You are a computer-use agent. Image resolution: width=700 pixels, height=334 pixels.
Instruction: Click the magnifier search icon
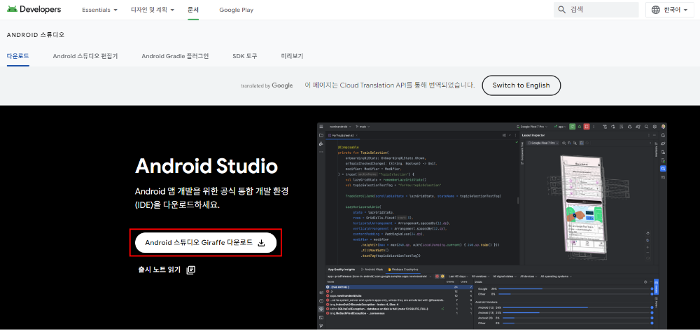pyautogui.click(x=561, y=9)
